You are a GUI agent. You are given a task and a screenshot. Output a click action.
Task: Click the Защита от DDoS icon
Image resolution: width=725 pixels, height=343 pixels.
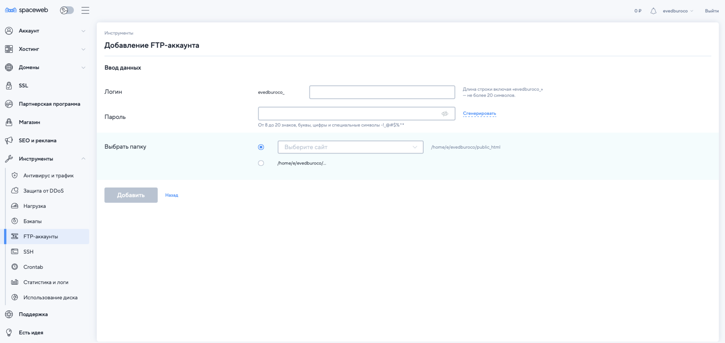(15, 191)
